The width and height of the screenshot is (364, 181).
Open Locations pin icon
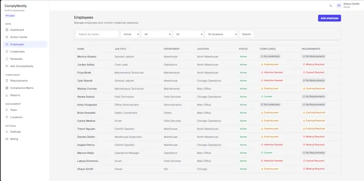click(7, 117)
